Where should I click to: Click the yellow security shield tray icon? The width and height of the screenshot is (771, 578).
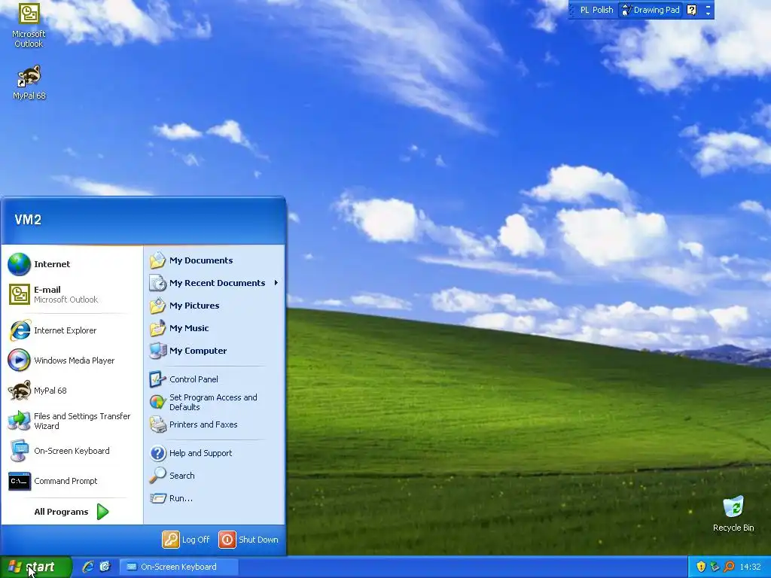[701, 567]
